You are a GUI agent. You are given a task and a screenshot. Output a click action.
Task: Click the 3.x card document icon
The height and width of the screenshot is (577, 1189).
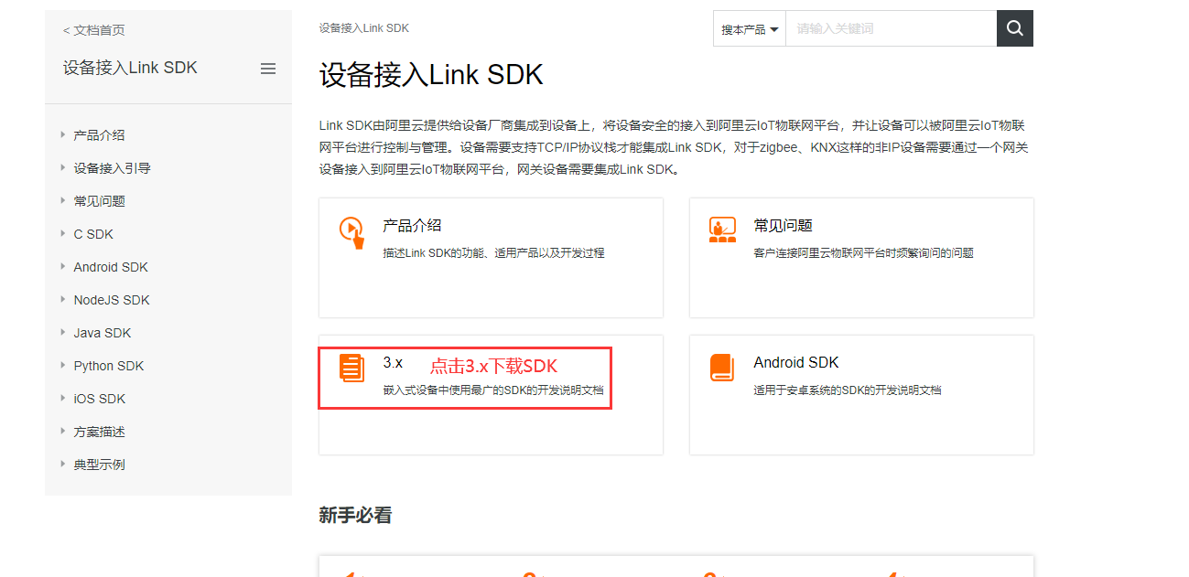(x=351, y=368)
